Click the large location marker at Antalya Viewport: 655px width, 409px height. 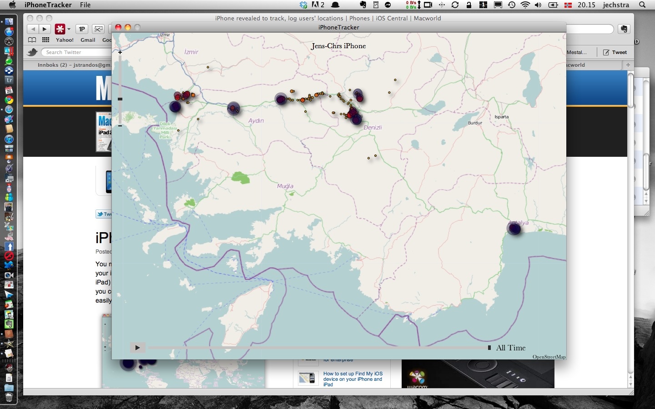tap(514, 229)
